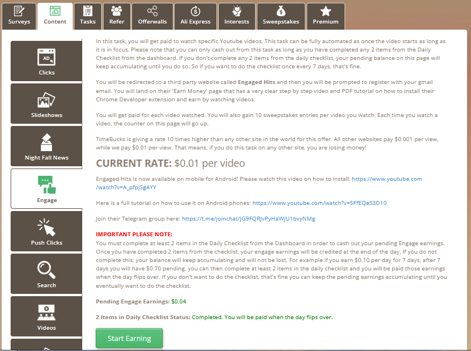Open Push Clicks cursor icon
471x351 pixels.
tap(46, 227)
